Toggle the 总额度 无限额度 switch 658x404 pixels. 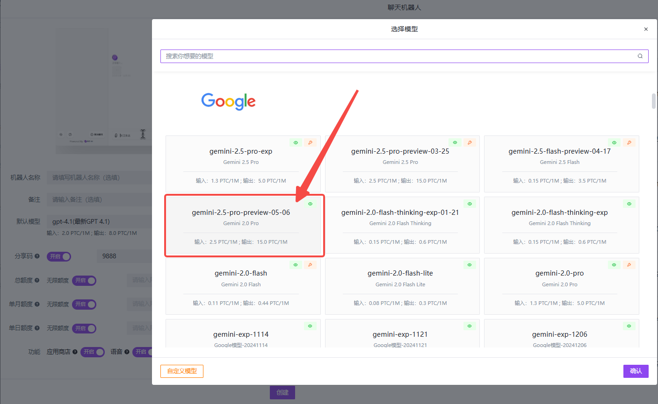[84, 281]
